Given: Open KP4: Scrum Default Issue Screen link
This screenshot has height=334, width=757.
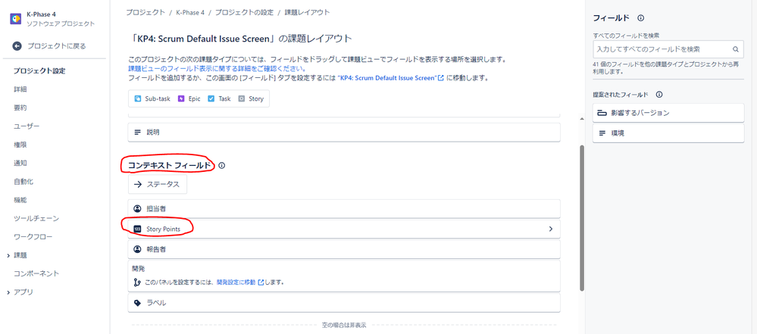Looking at the screenshot, I should click(x=386, y=78).
